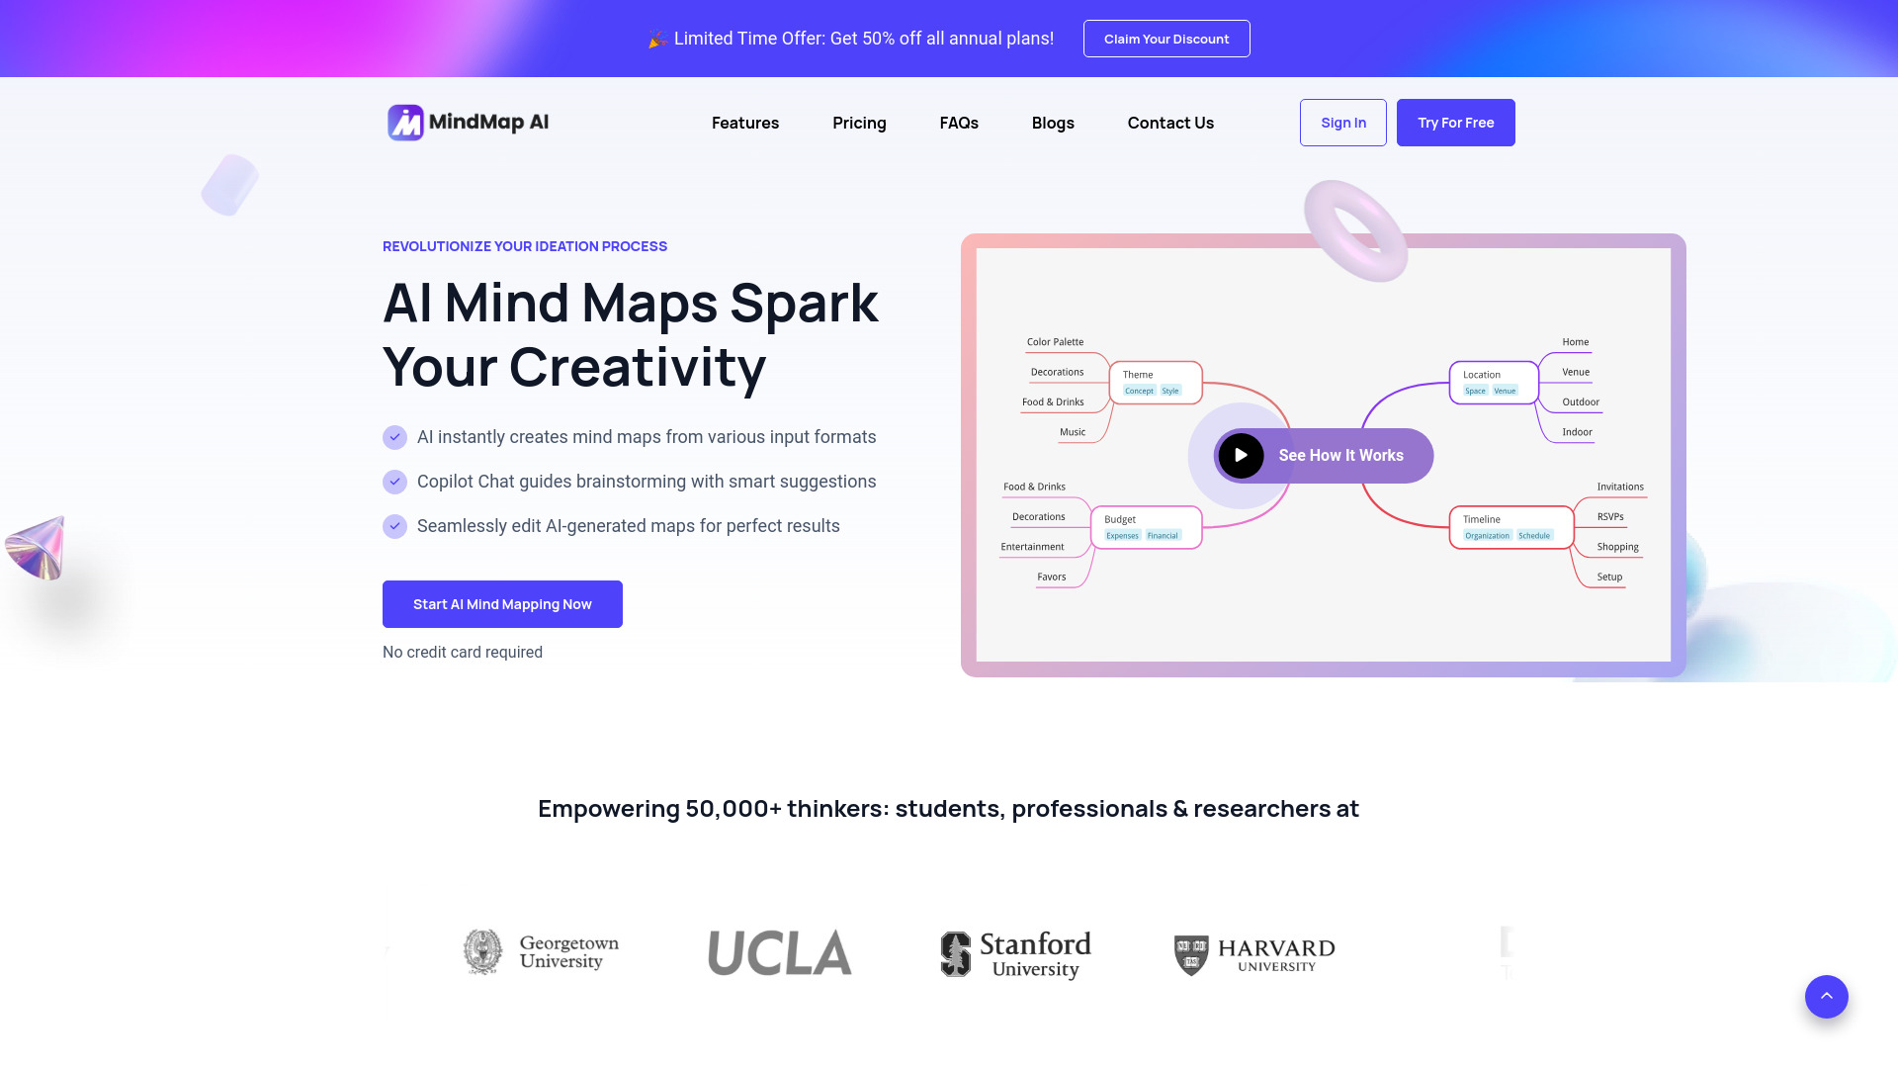Click the Sign In link
Screen dimensions: 1898x1068
[x=1342, y=123]
